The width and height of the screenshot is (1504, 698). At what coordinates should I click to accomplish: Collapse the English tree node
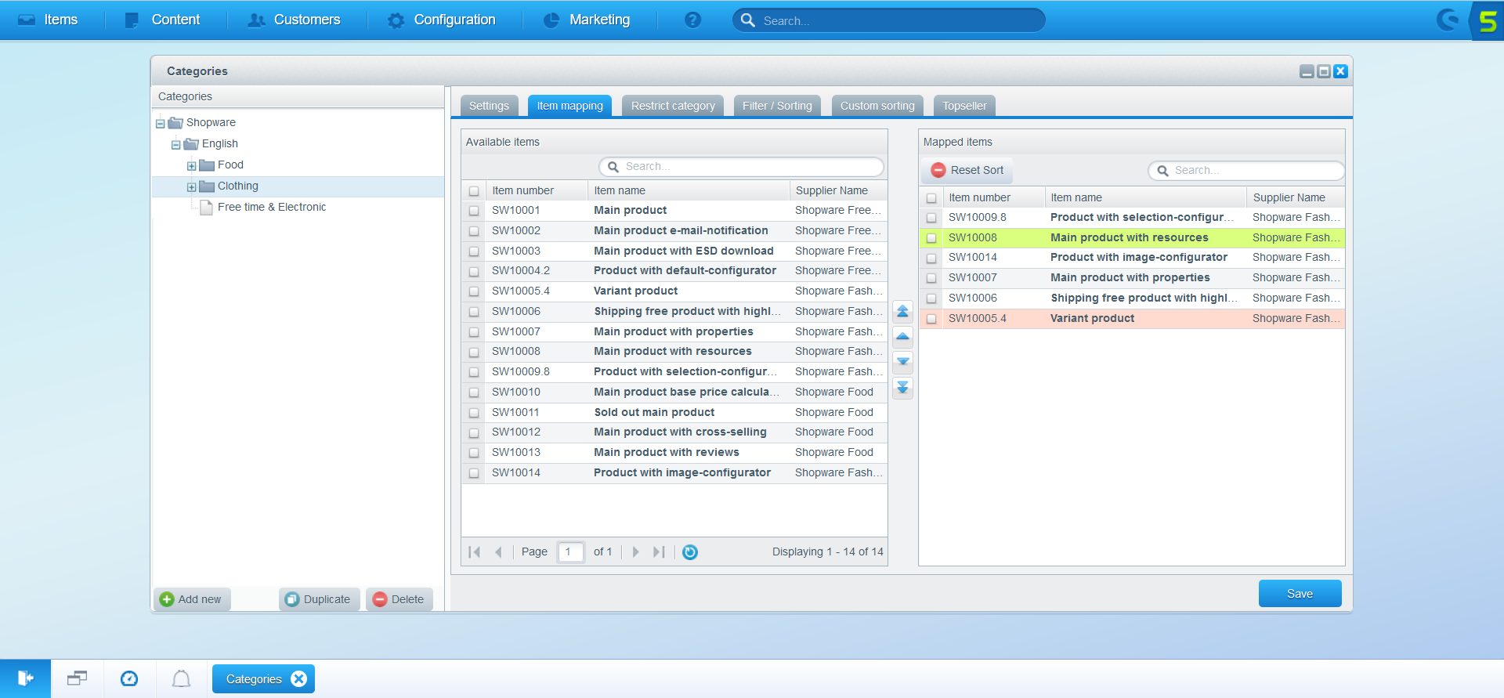(x=175, y=145)
